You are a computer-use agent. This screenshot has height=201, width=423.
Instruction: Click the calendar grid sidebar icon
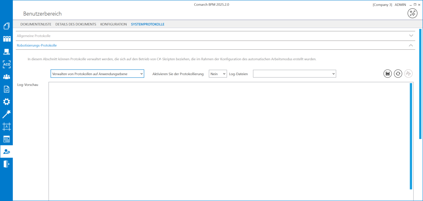coord(6,139)
